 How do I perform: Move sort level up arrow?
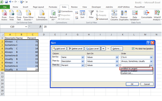(103, 49)
